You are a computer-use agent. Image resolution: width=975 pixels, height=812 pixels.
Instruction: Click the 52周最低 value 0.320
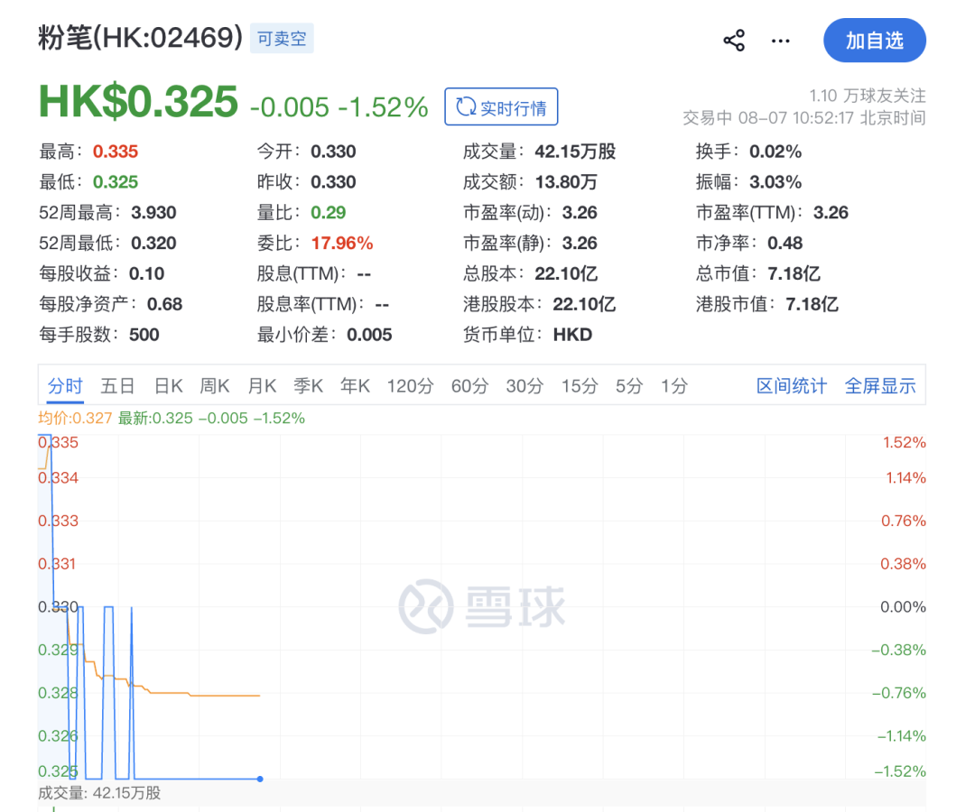153,243
